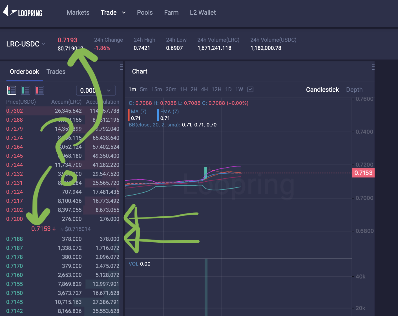398x316 pixels.
Task: Click the MA (7) indicator legend
Action: [139, 112]
